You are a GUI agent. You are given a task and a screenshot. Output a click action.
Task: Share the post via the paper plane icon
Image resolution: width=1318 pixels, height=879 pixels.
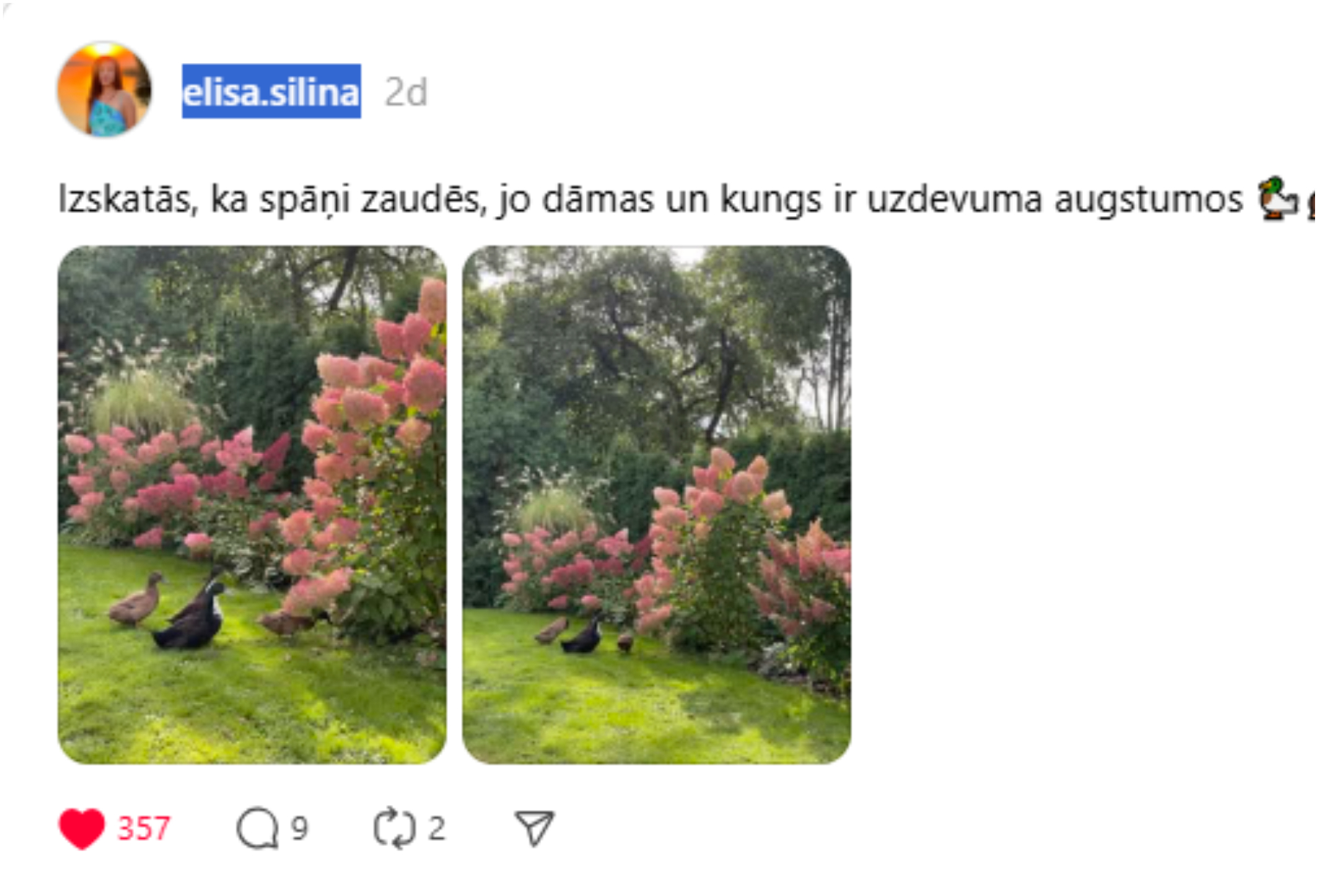pos(535,828)
